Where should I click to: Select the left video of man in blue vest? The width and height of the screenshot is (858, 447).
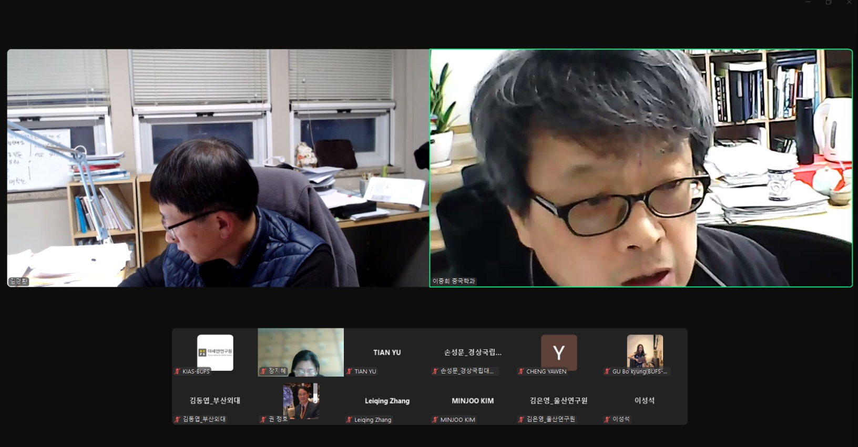pos(218,168)
